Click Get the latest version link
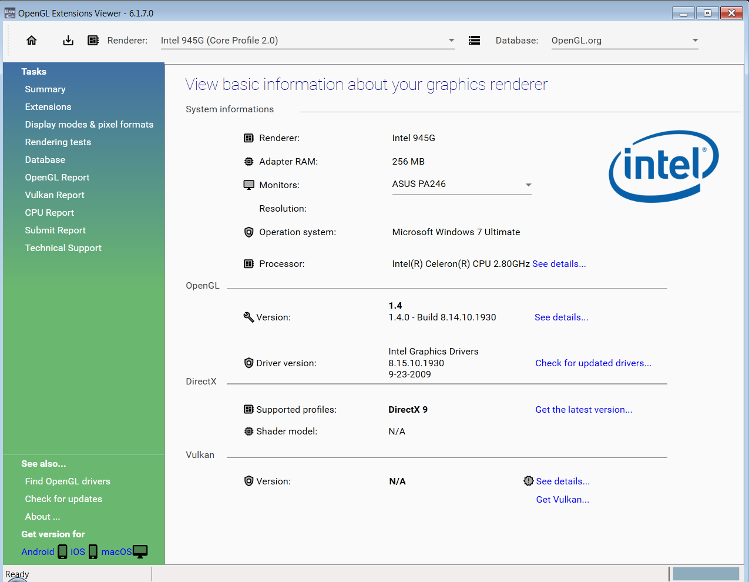Image resolution: width=749 pixels, height=582 pixels. pyautogui.click(x=584, y=410)
